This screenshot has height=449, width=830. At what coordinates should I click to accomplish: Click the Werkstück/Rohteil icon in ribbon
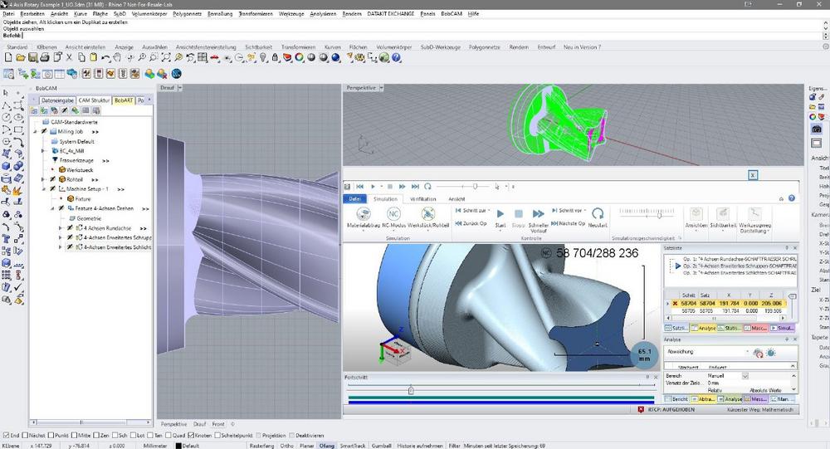click(429, 214)
